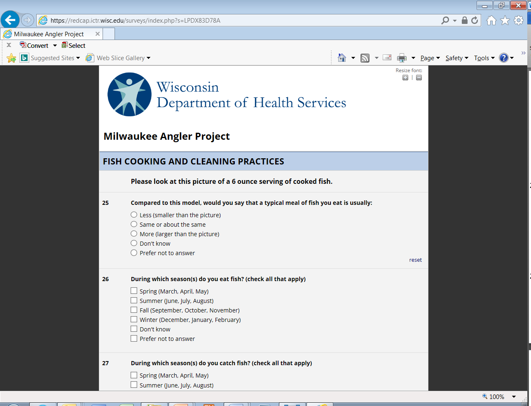Open the Help question mark icon

tap(503, 58)
